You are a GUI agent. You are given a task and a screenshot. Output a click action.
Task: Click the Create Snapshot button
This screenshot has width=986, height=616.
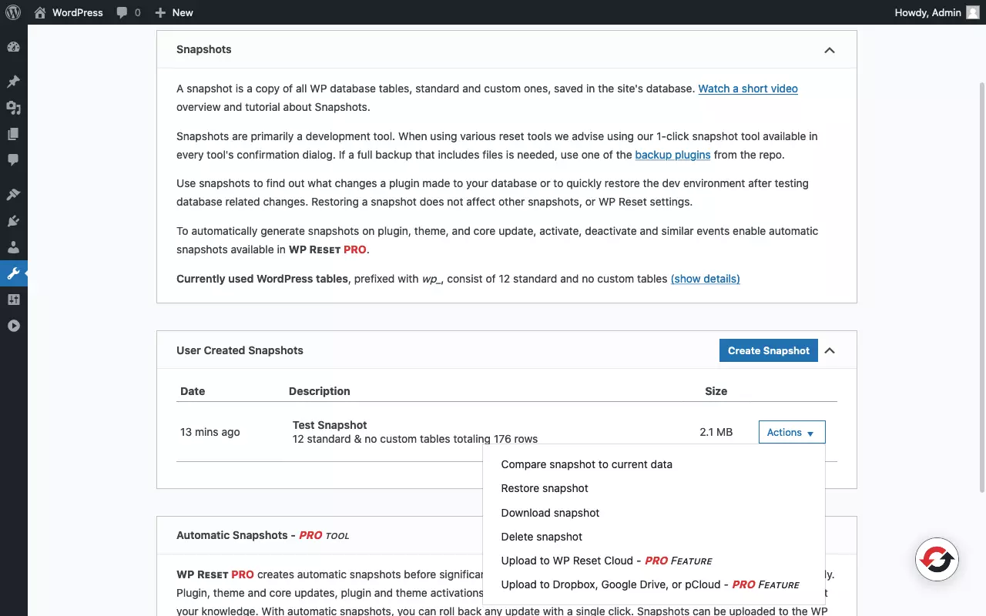pyautogui.click(x=768, y=350)
